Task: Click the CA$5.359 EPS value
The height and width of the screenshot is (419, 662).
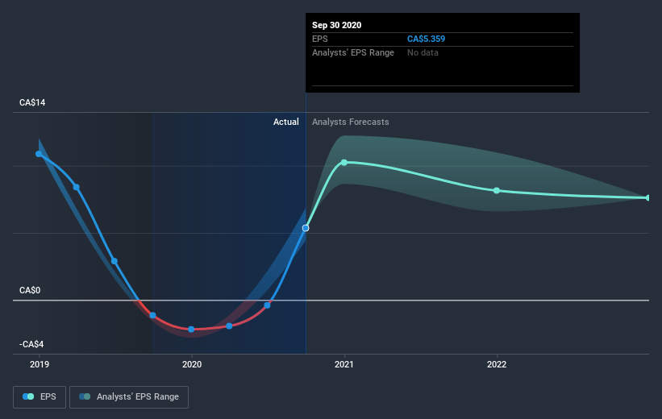Action: tap(426, 39)
